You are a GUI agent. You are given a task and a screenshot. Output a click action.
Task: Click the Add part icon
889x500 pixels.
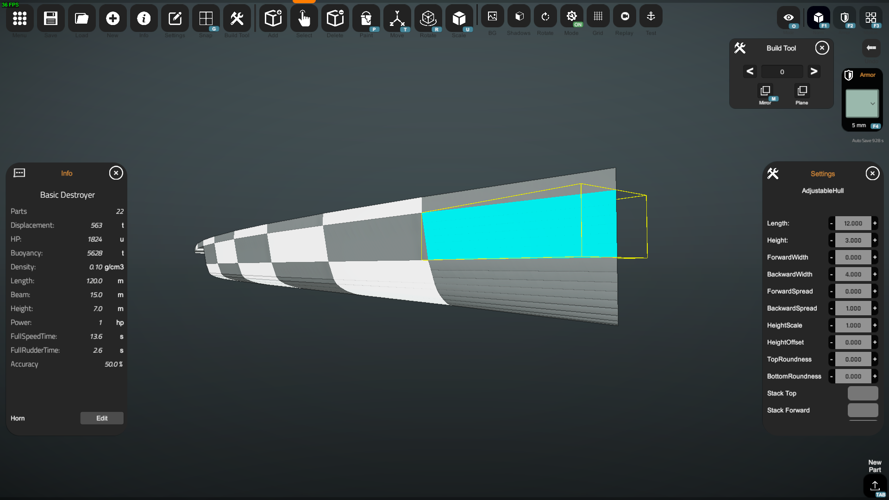tap(273, 19)
